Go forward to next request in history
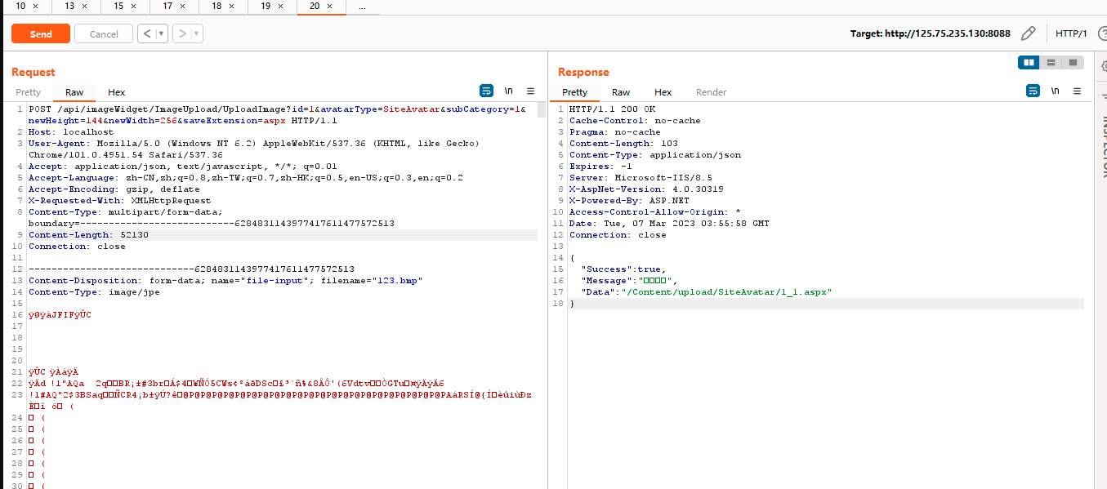 (182, 34)
